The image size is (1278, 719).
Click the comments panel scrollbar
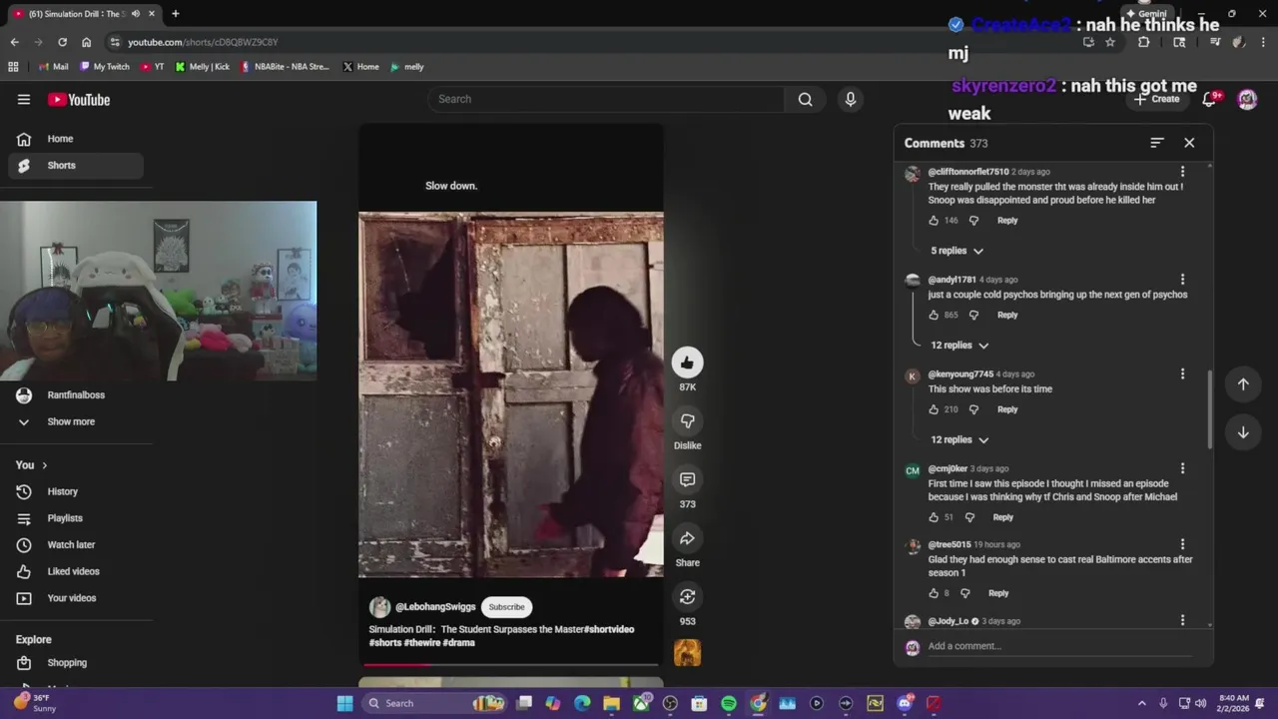(x=1209, y=409)
